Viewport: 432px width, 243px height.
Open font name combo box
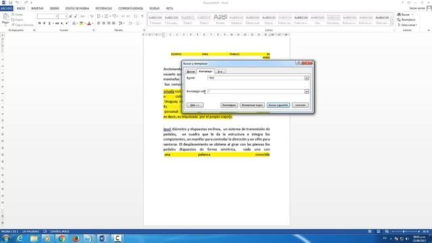48,16
